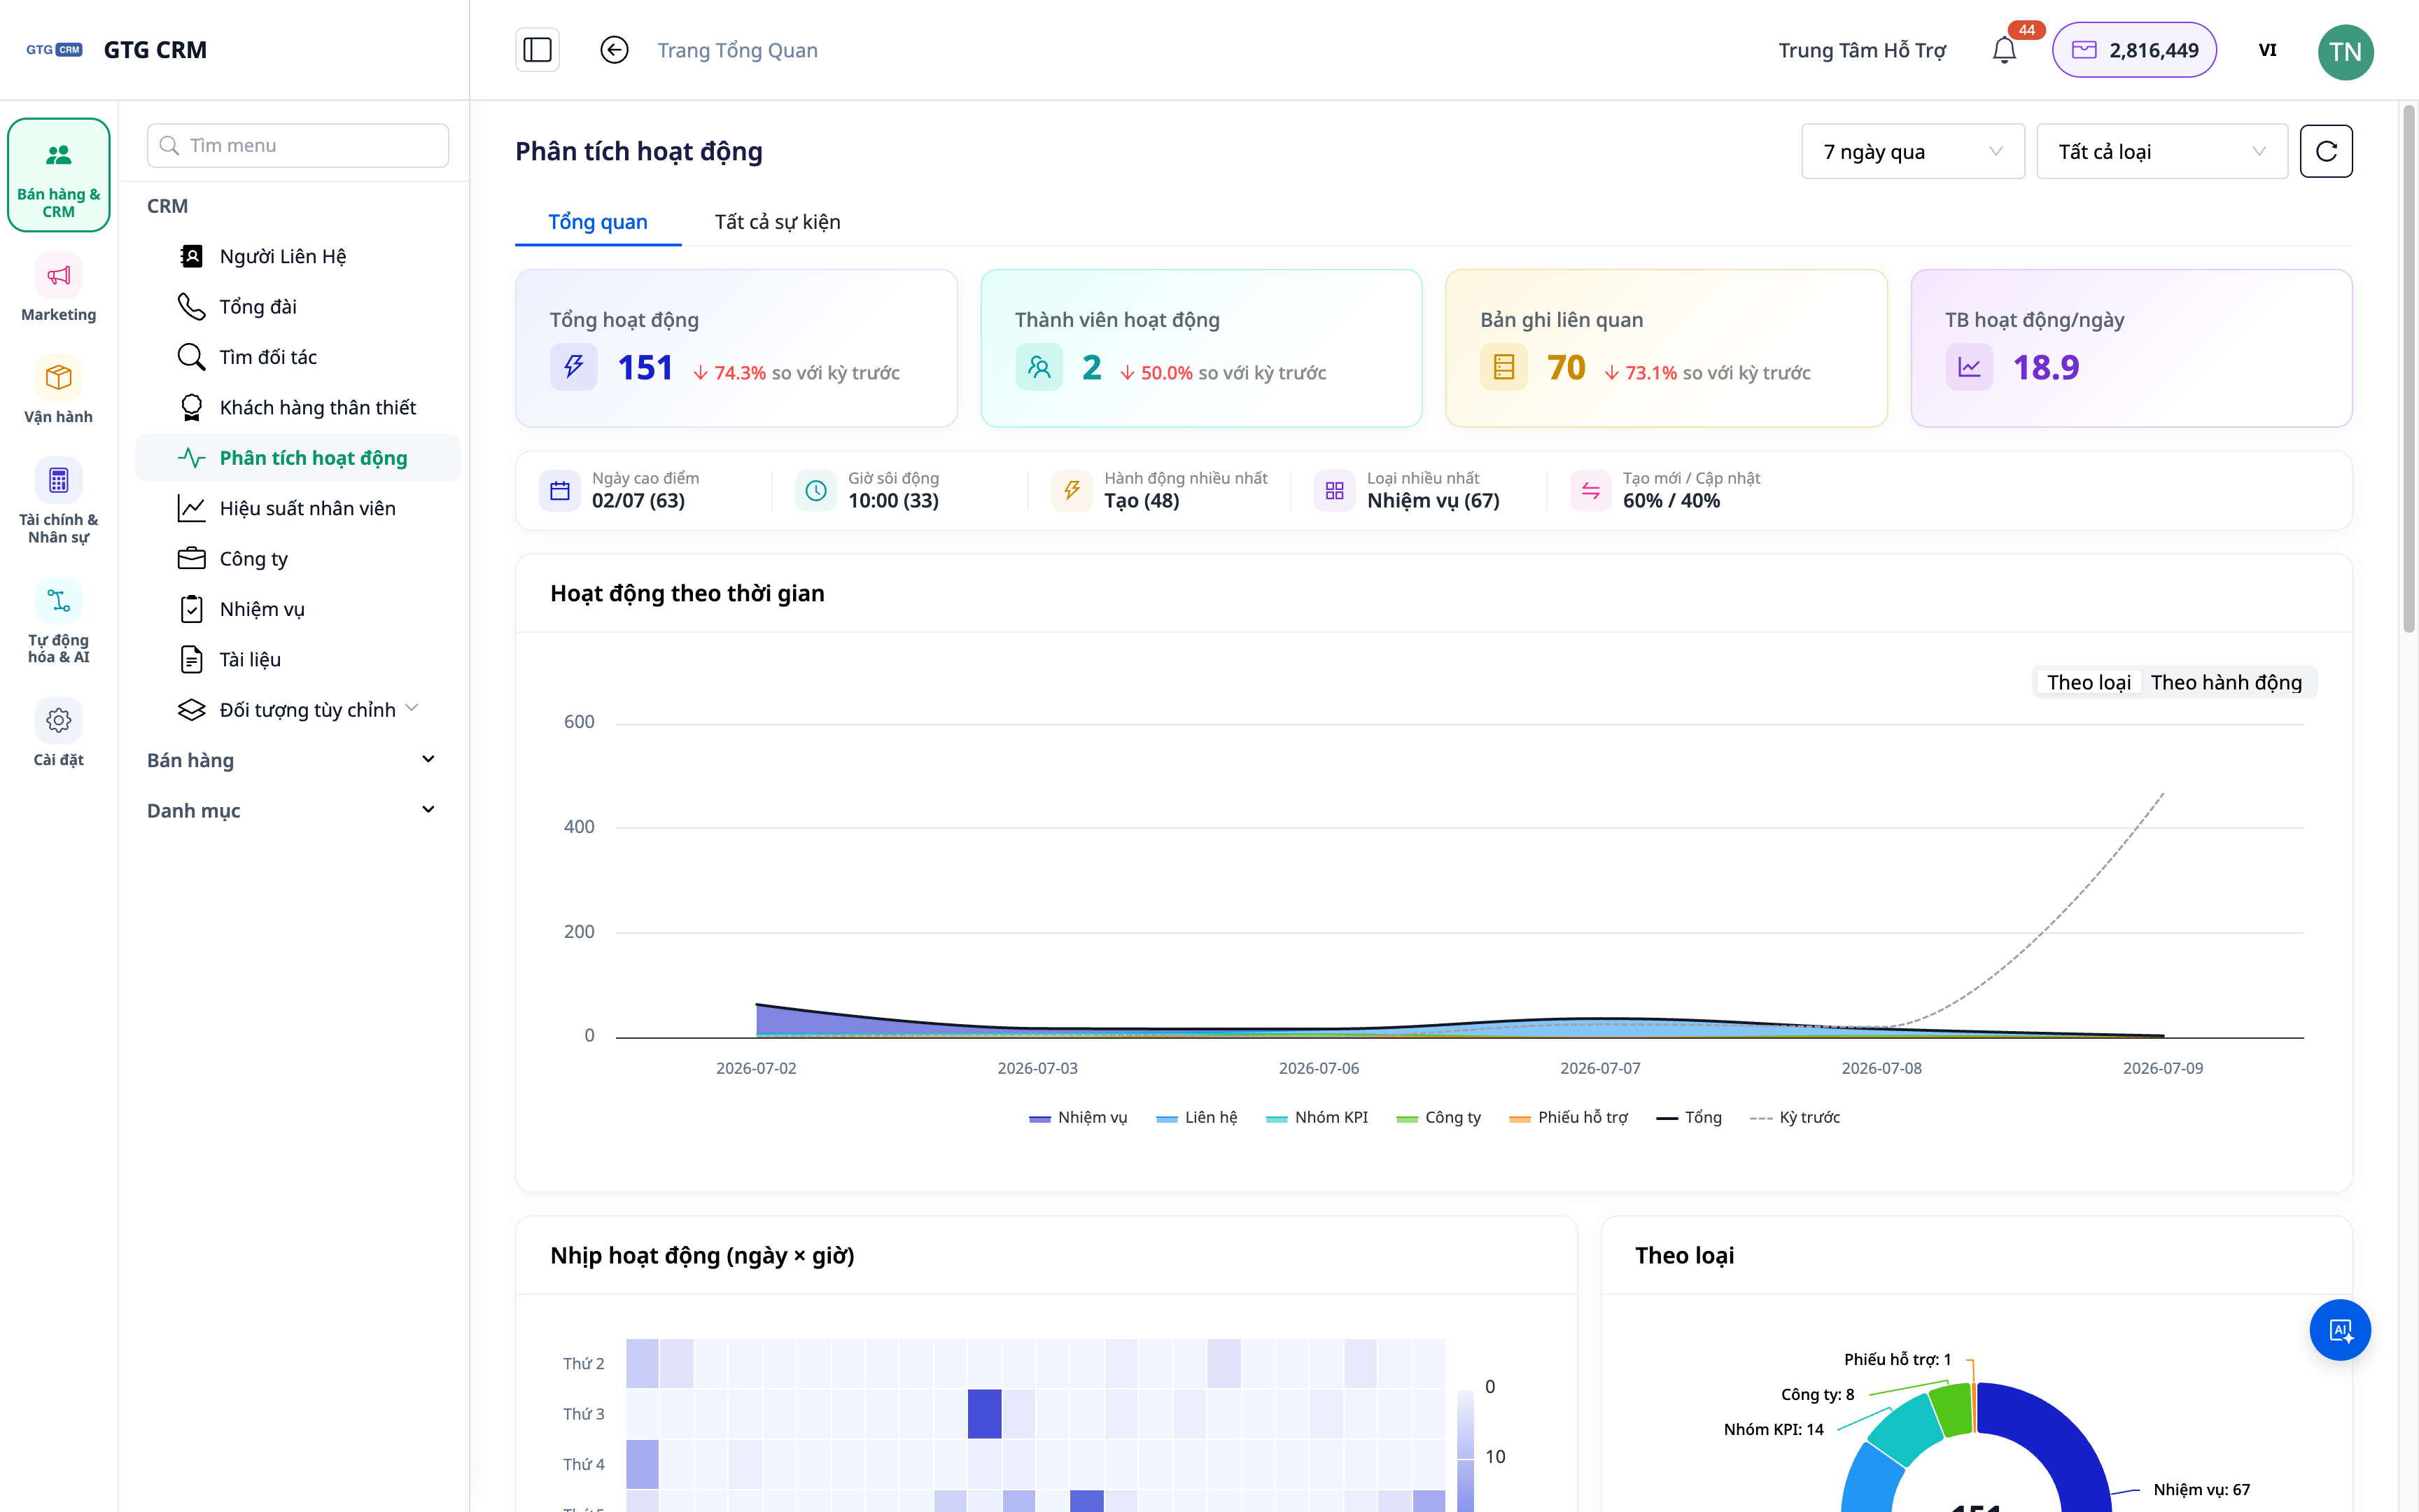Toggle Nhiệm vụ legend series
This screenshot has height=1512, width=2419.
click(1077, 1117)
